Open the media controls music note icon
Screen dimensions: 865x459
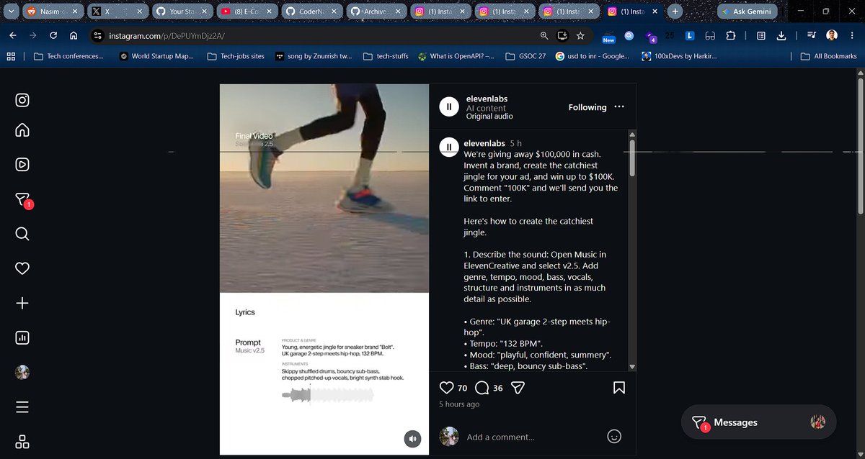click(x=812, y=35)
